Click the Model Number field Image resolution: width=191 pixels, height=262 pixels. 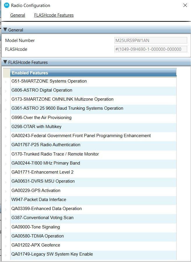(151, 40)
